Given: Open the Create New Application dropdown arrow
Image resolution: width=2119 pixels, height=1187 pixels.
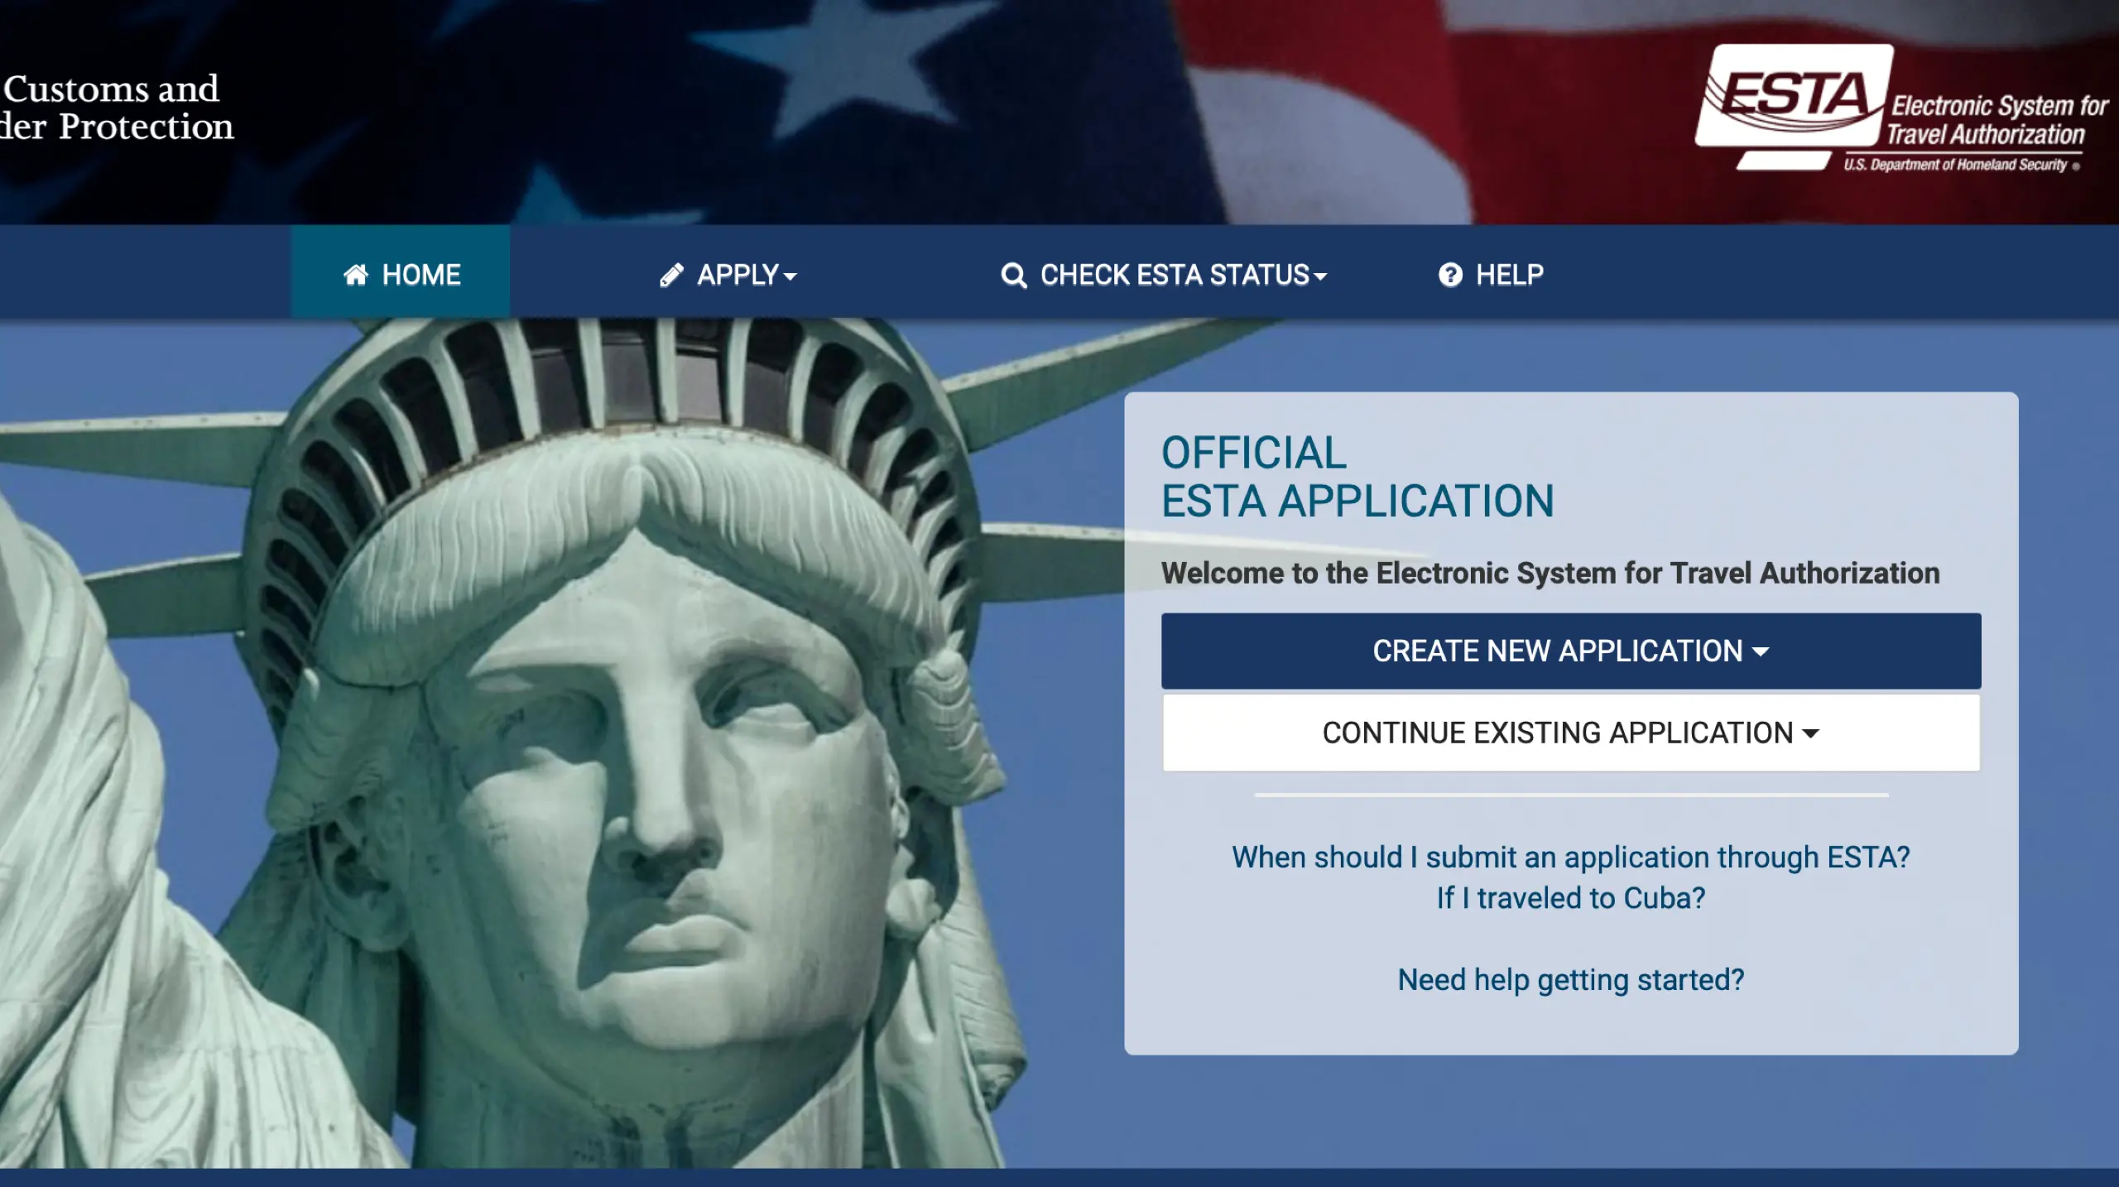Looking at the screenshot, I should [1761, 652].
